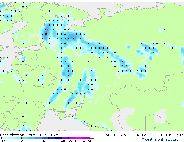This screenshot has height=142, width=184.
Task: Select the 35–40 mm legend swatch
Action: pyautogui.click(x=72, y=138)
